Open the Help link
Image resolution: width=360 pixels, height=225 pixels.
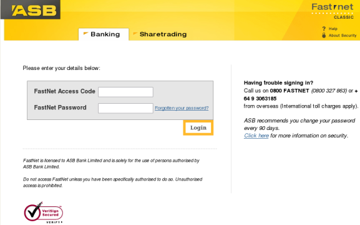tap(333, 29)
